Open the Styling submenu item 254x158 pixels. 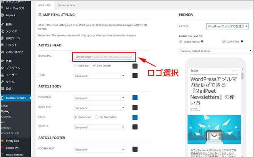pyautogui.click(x=5, y=111)
